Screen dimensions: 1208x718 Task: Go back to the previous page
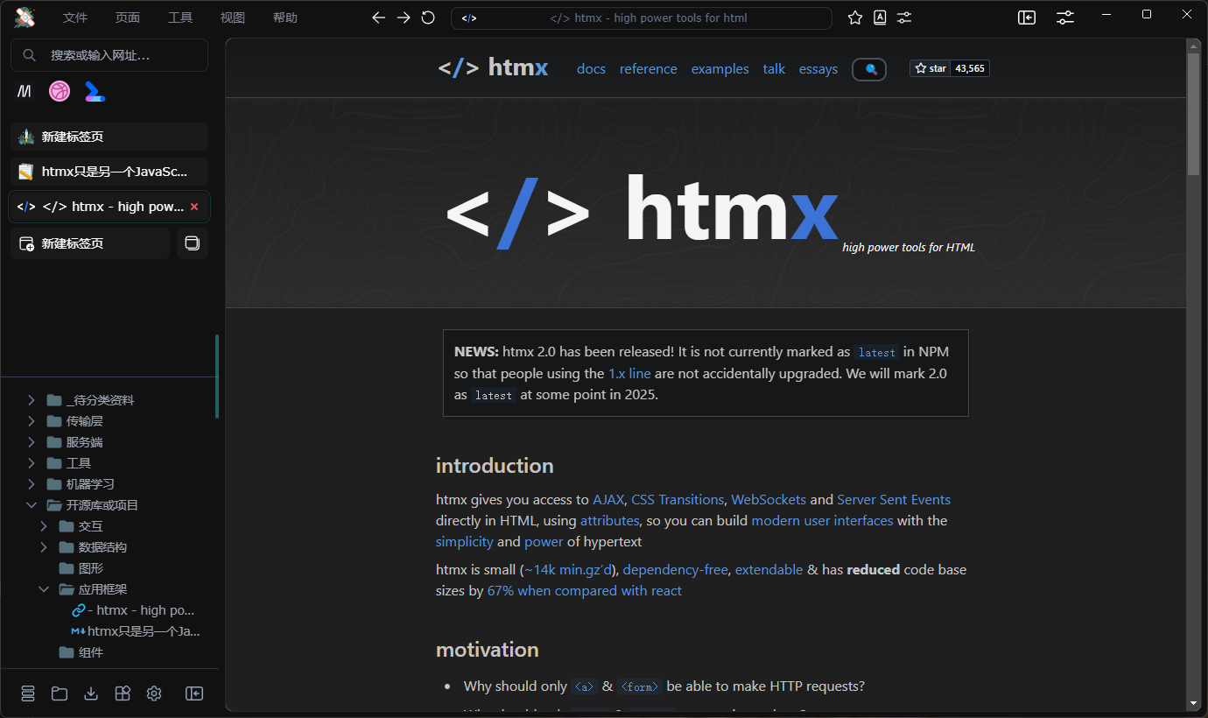point(378,18)
